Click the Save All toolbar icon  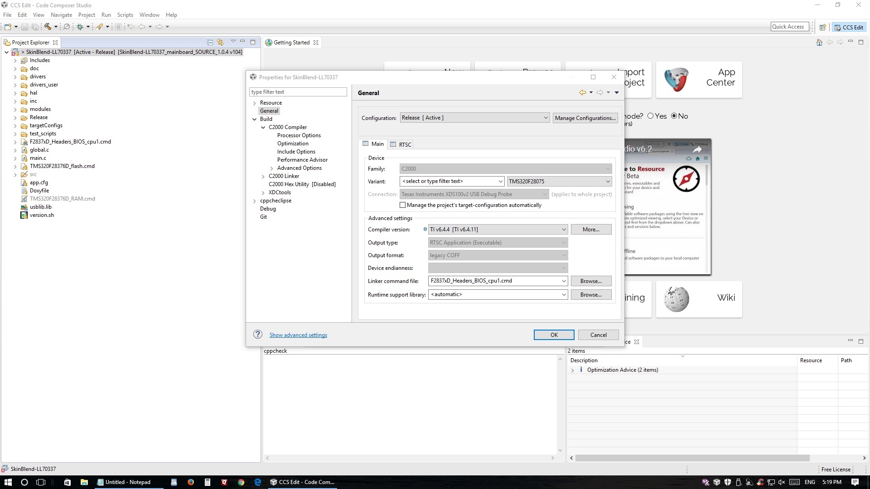click(x=35, y=27)
